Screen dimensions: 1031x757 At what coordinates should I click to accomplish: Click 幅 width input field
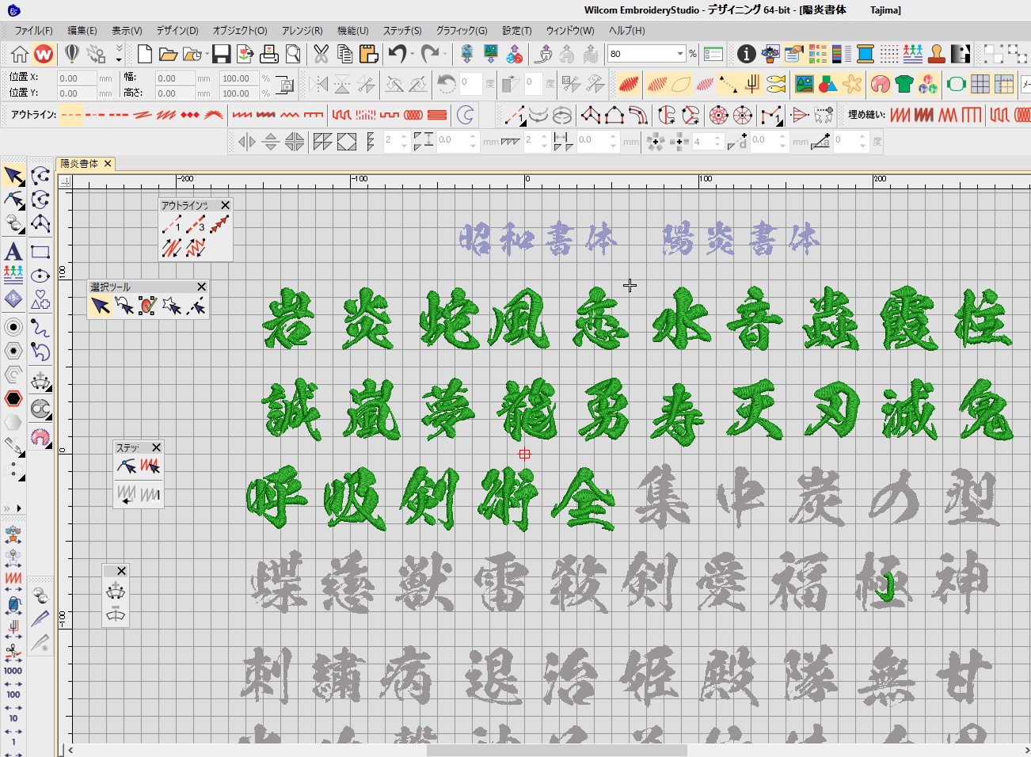[x=175, y=78]
